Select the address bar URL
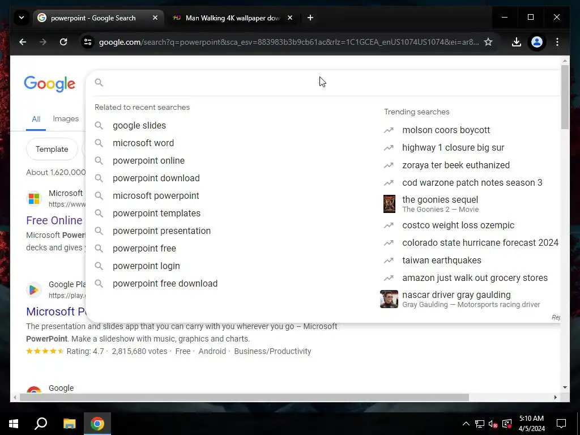Screen dimensions: 580x435 coord(288,42)
